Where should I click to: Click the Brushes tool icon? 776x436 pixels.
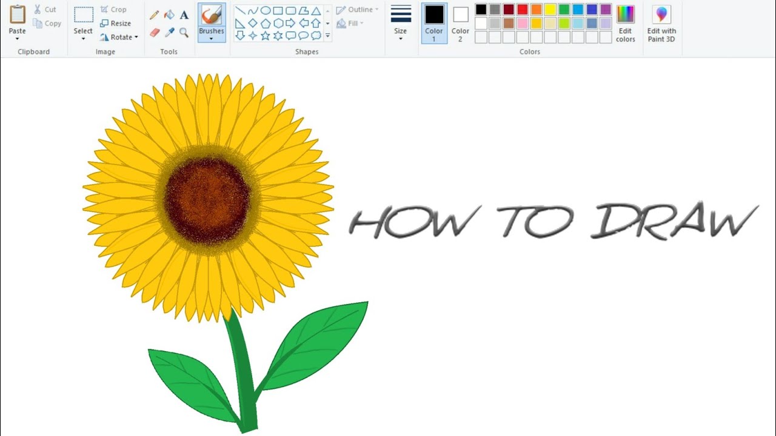[212, 16]
